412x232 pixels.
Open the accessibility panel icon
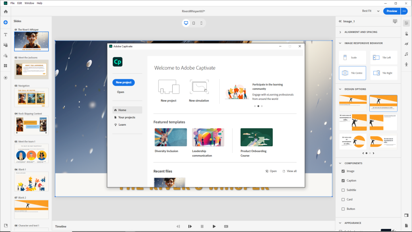tap(406, 64)
